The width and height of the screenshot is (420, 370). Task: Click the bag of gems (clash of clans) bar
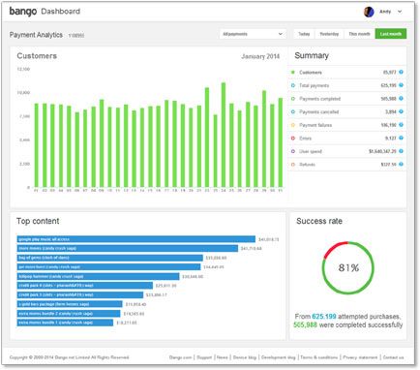click(110, 258)
